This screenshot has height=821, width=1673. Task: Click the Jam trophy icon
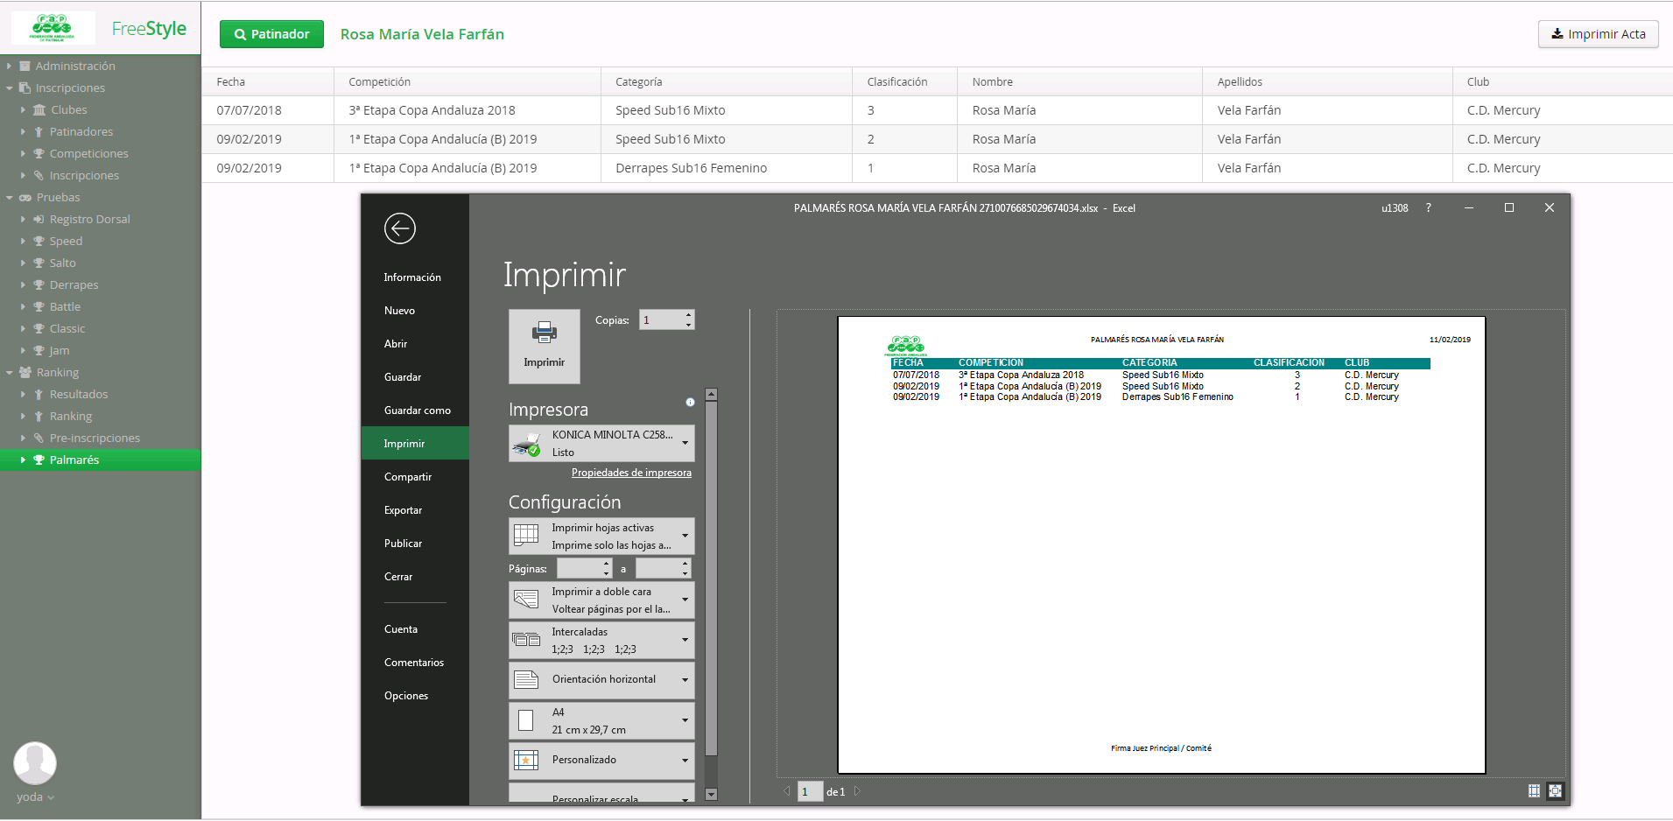[x=39, y=351]
